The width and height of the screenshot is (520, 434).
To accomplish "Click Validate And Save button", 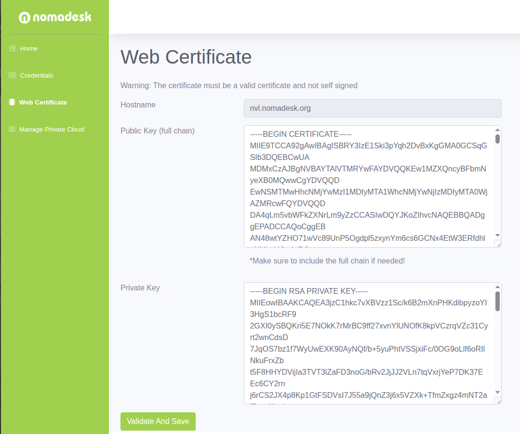I will [158, 421].
